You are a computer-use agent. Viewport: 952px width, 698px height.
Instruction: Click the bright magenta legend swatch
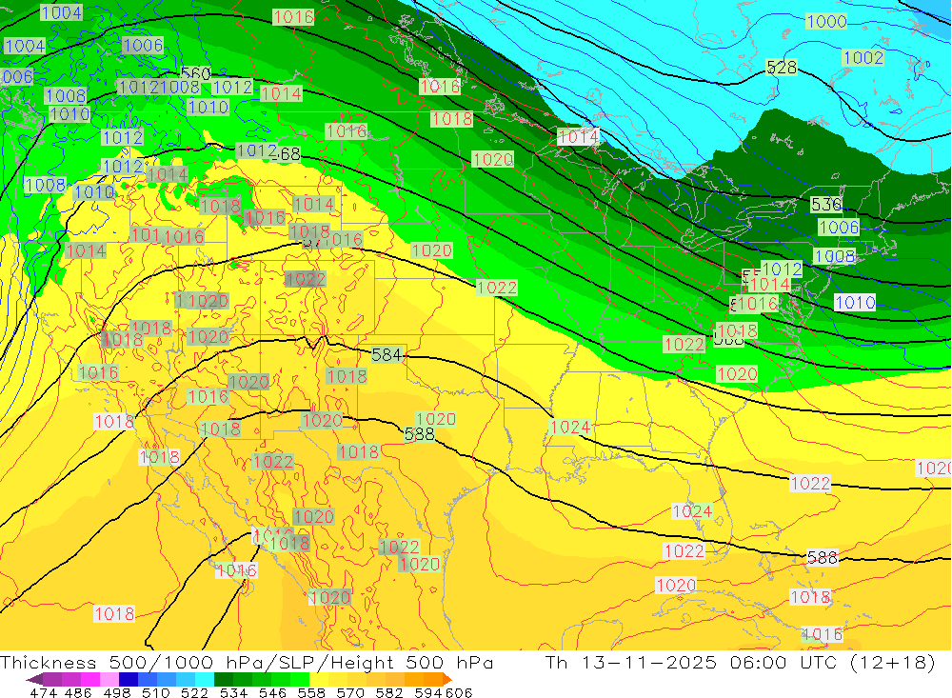point(89,679)
